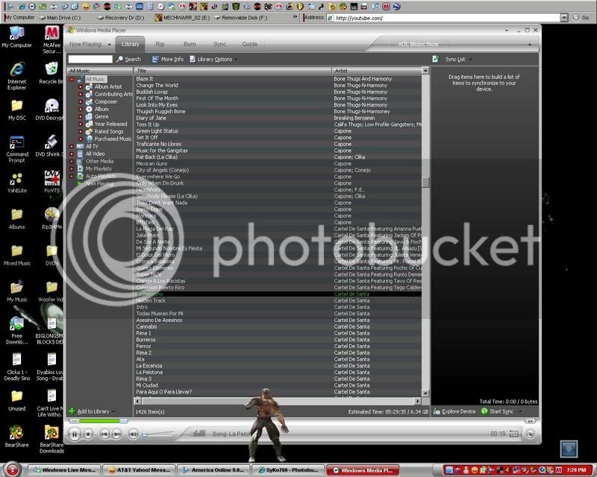Stop the currently playing song
Viewport: 597px width, 477px height.
(x=88, y=434)
